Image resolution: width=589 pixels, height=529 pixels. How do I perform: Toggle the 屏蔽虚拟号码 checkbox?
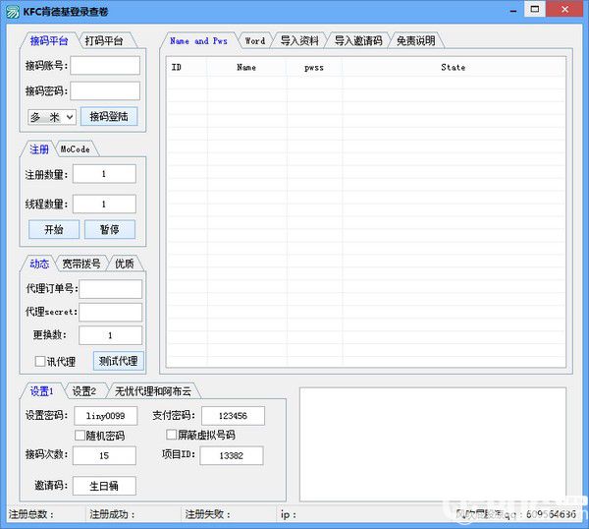point(171,435)
